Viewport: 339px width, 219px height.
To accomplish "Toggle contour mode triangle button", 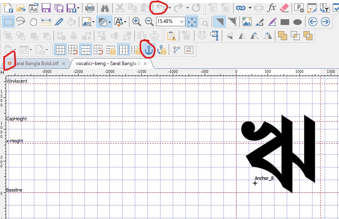I will [x=219, y=22].
